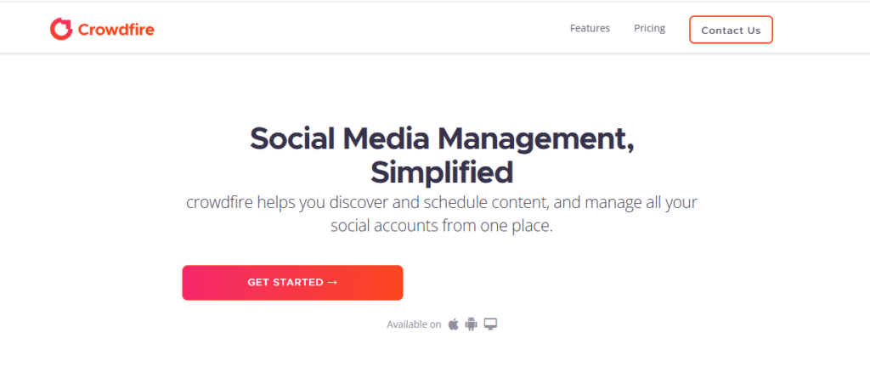Click the tagline line 'social accounts from one place.'

click(442, 226)
